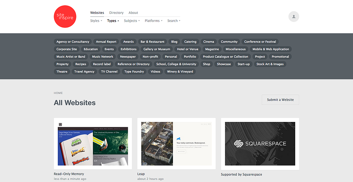Screen dimensions: 353x182
Task: Collapse the Types dropdown menu
Action: coord(113,21)
